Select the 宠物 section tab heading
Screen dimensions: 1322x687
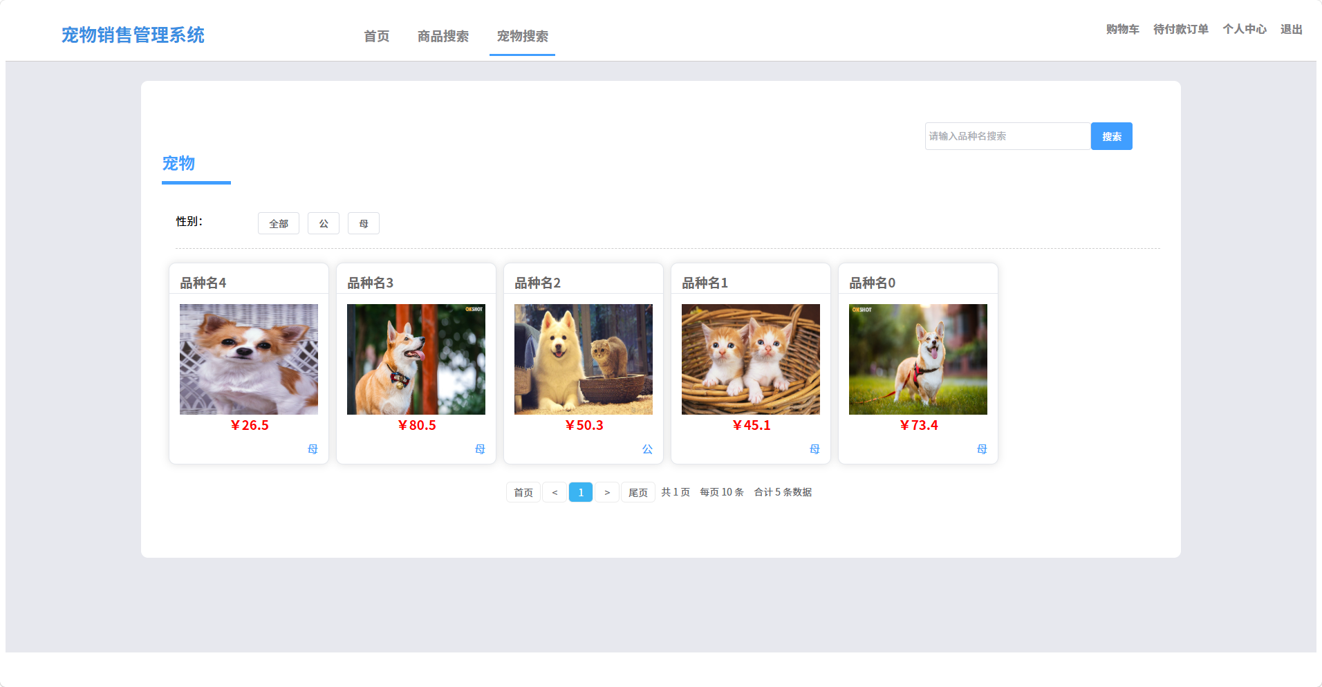pyautogui.click(x=178, y=164)
